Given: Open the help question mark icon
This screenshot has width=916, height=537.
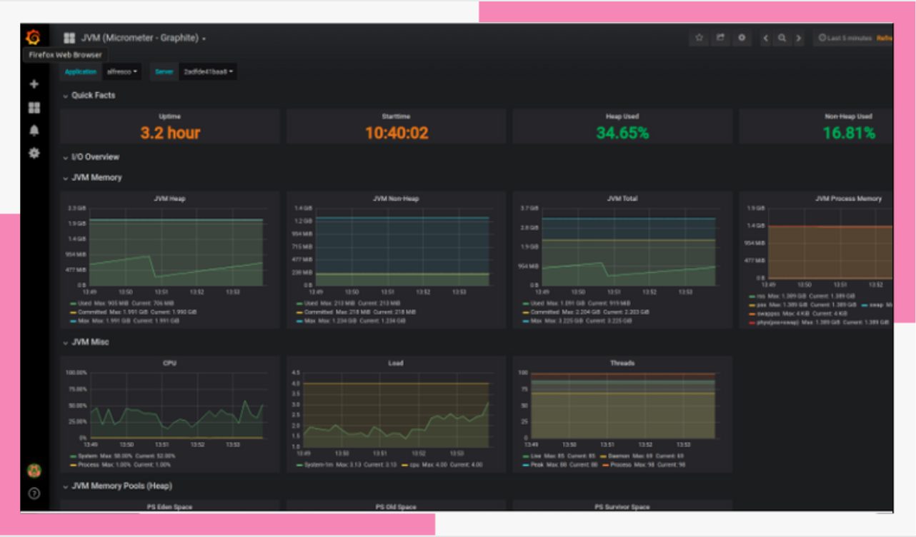Looking at the screenshot, I should pyautogui.click(x=34, y=493).
